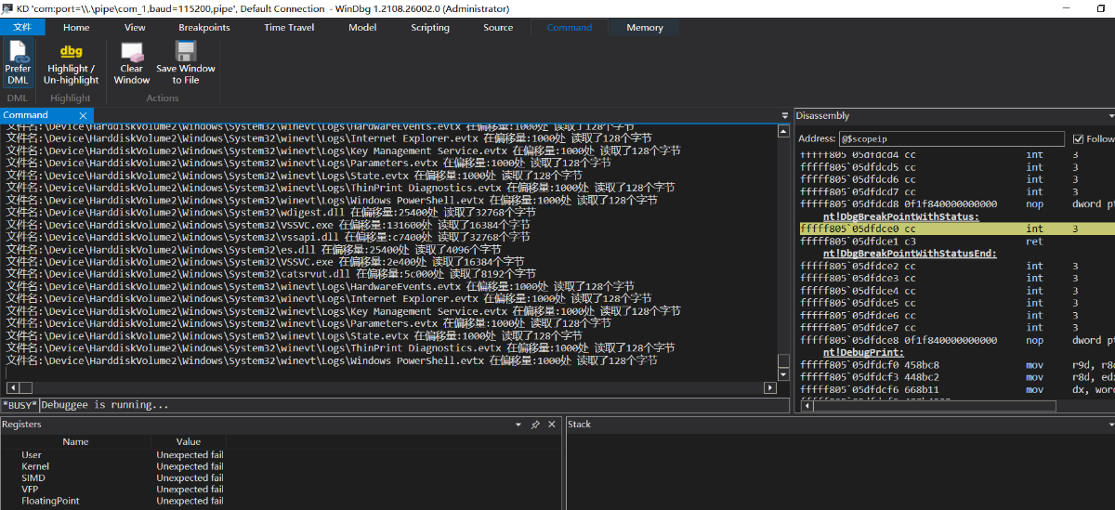Click Command output horizontal scroll-right arrow

pos(770,387)
